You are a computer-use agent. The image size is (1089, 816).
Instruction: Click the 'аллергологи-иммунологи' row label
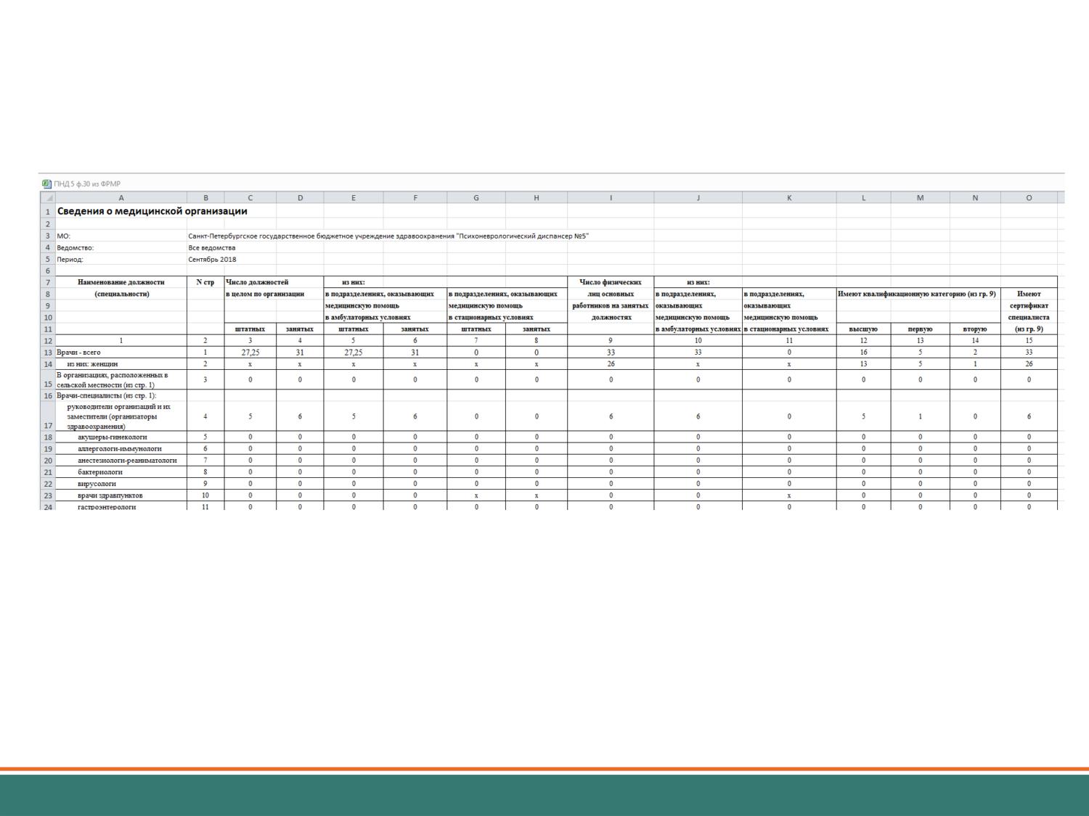(120, 449)
